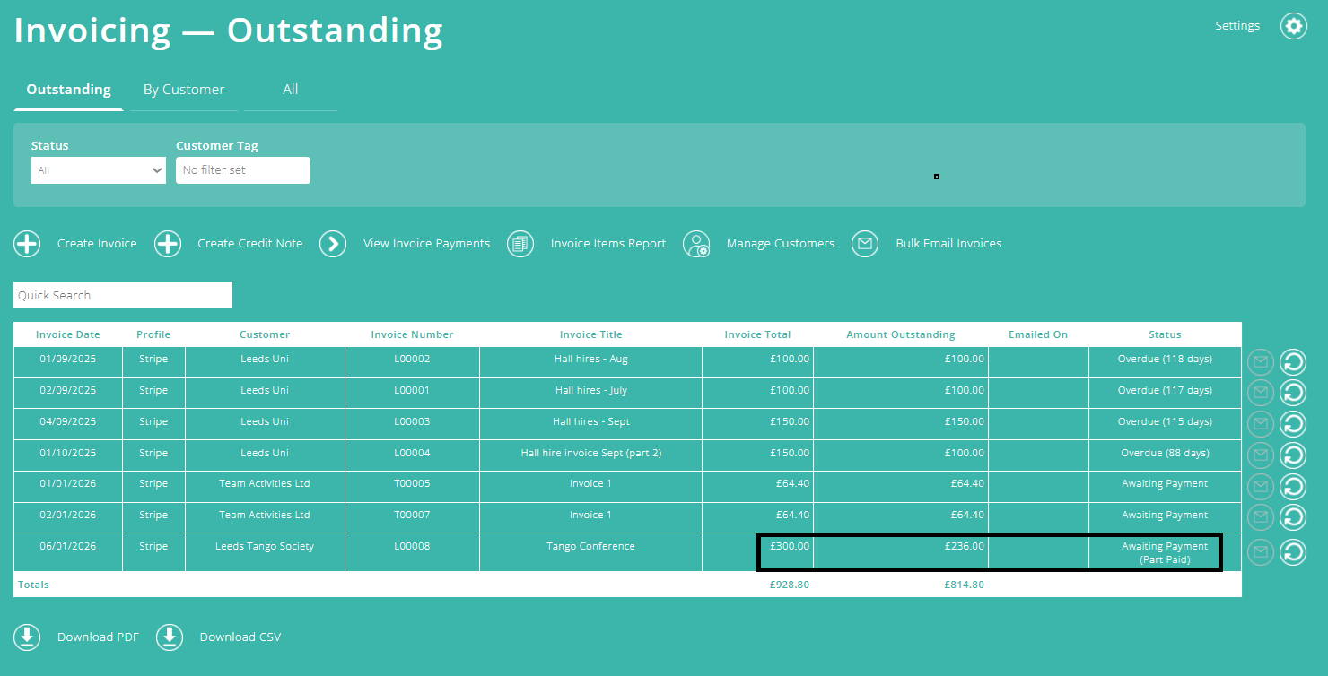Viewport: 1328px width, 676px height.
Task: Click the Download CSV icon
Action: pos(170,637)
